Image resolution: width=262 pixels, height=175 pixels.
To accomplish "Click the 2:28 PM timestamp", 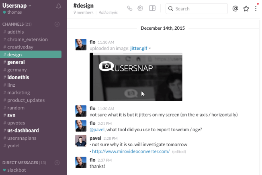I will point(111,138).
